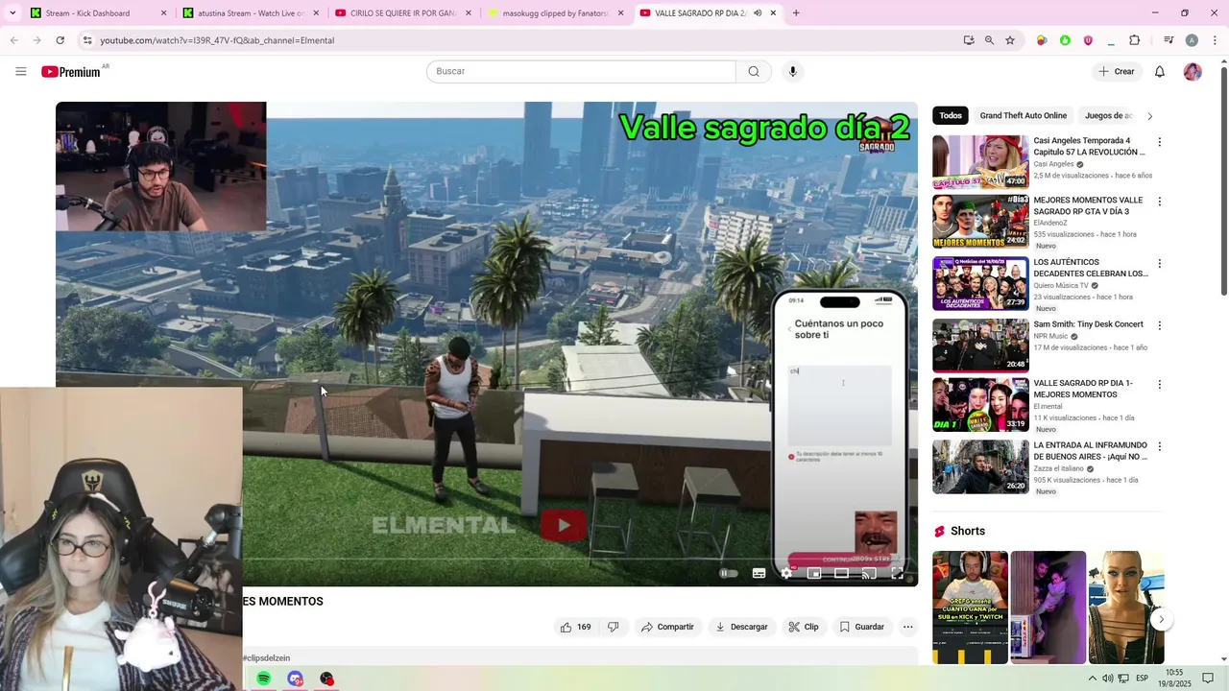Toggle subtitles captions button in player
Viewport: 1229px width, 691px height.
point(759,573)
